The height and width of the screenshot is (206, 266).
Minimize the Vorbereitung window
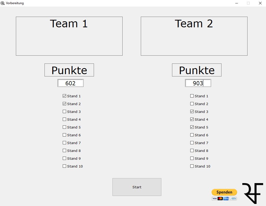[237, 3]
